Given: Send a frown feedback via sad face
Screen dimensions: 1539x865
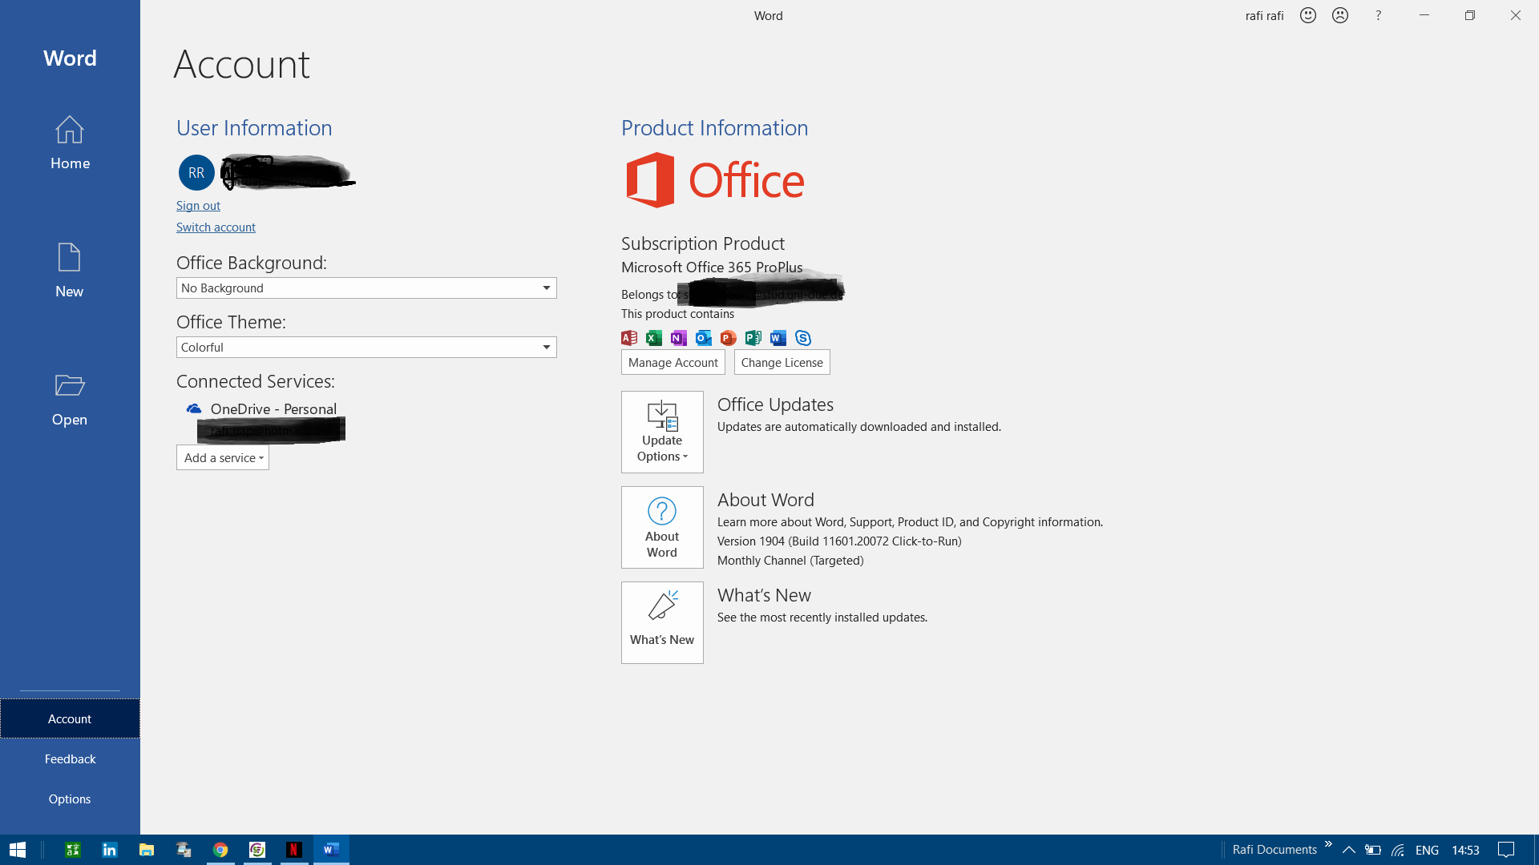Looking at the screenshot, I should pos(1340,15).
